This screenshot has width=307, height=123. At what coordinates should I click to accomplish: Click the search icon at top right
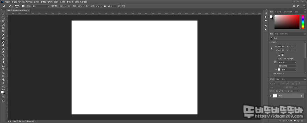coord(294,6)
